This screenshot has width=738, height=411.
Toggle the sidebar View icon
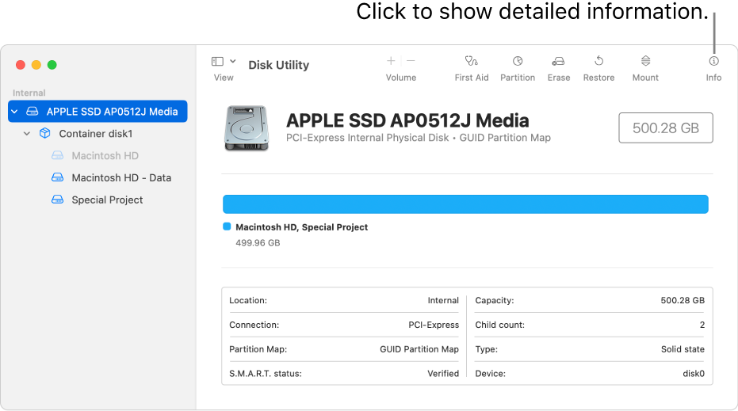point(217,61)
